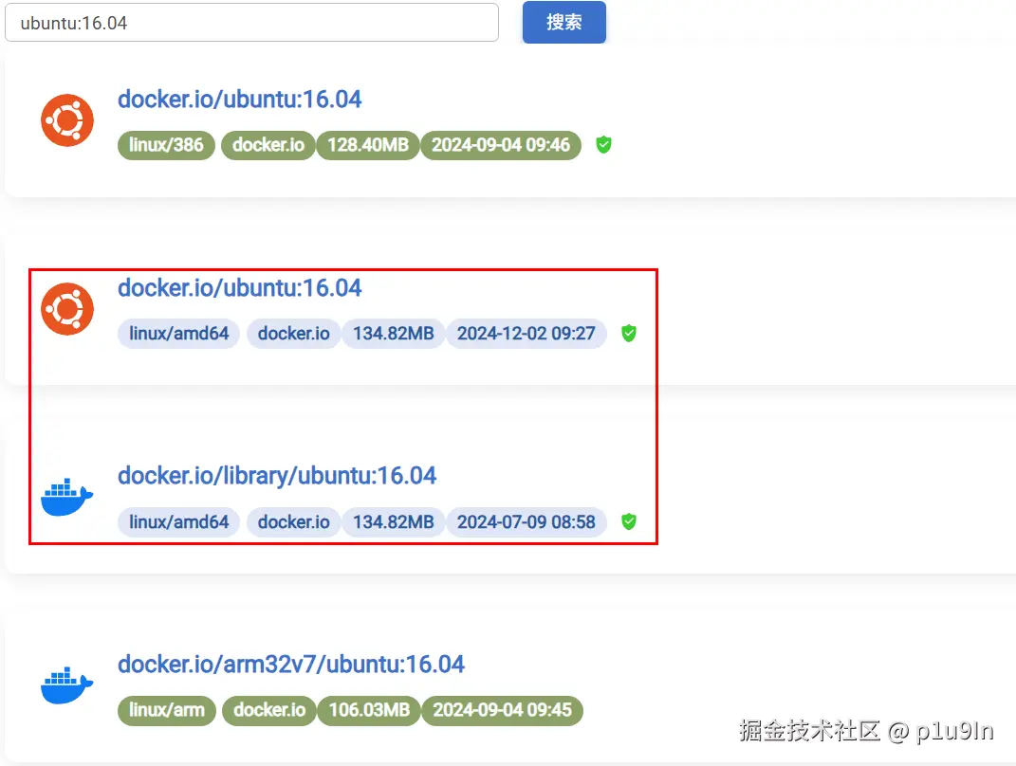1016x766 pixels.
Task: Click the linux/386 tag
Action: coord(166,144)
